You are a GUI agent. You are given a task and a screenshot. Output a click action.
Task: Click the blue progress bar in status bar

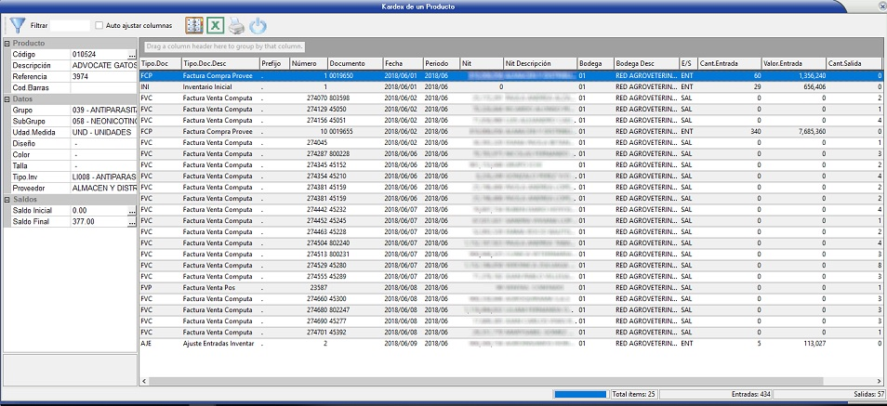(580, 395)
